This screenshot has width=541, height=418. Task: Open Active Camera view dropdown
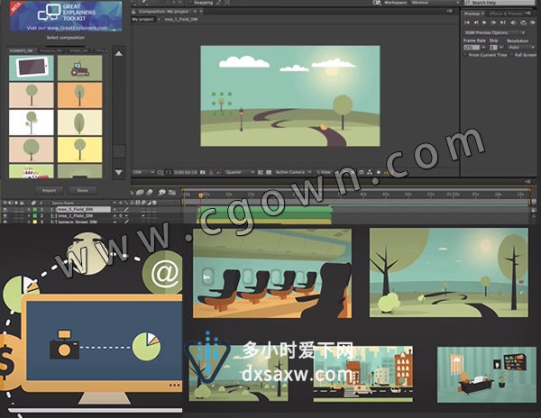click(x=293, y=172)
